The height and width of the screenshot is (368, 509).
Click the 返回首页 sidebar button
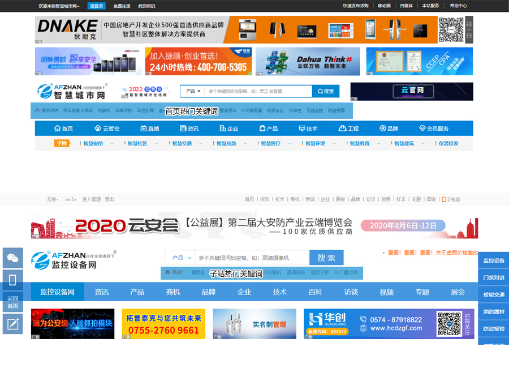tap(13, 302)
